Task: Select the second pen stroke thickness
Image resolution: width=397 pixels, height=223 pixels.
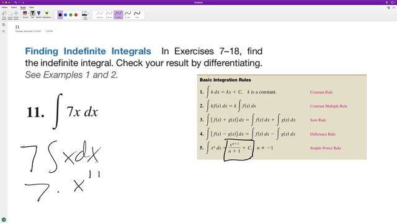Action: click(x=109, y=15)
